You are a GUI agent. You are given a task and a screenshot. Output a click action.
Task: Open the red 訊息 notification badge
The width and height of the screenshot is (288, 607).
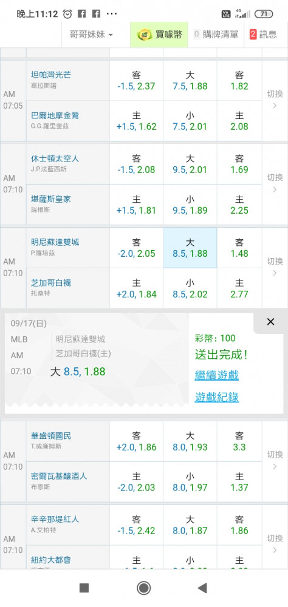tap(253, 35)
